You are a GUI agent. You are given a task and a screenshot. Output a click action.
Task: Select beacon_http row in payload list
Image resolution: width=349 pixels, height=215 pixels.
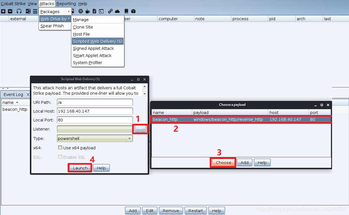pyautogui.click(x=241, y=119)
